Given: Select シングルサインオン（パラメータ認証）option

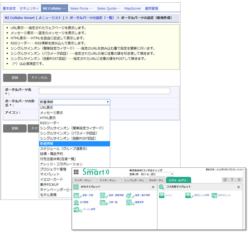Looking at the screenshot, I should tap(74, 133).
